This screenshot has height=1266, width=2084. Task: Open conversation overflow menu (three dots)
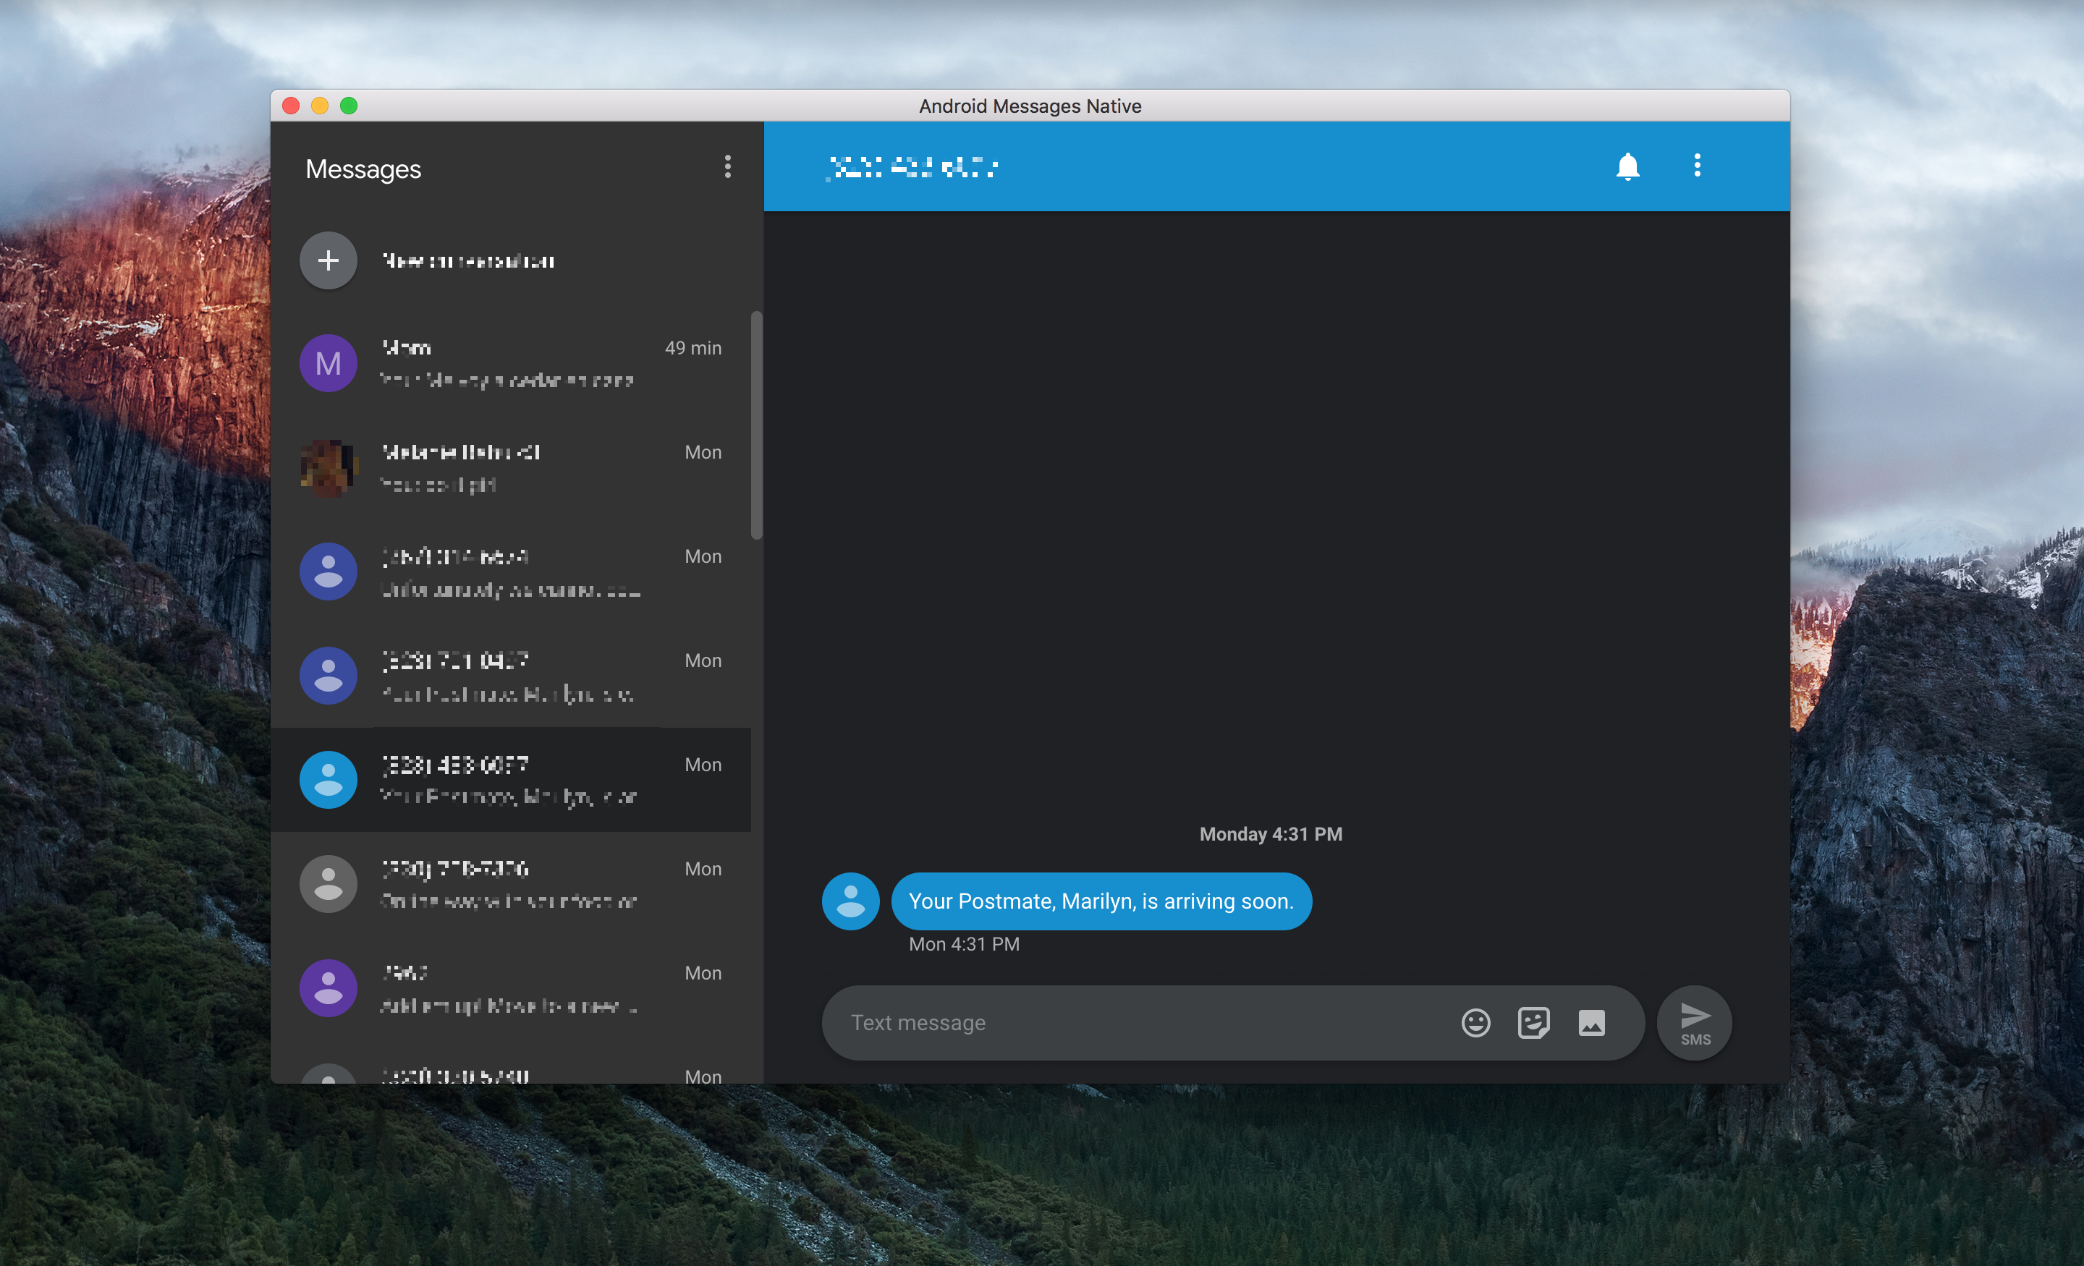[x=1697, y=165]
